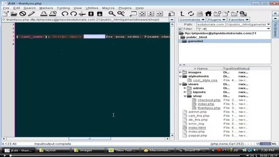The width and height of the screenshot is (279, 157).
Task: Search in directory from file browser
Action: pyautogui.click(x=243, y=14)
